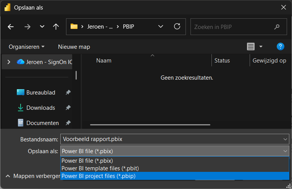Click the Power BI icon in title bar
The width and height of the screenshot is (292, 189).
pos(8,8)
